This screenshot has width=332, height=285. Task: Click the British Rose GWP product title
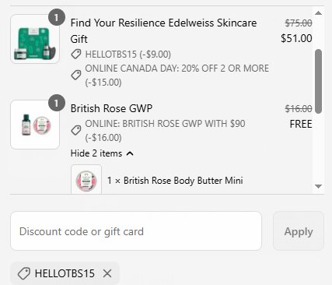(111, 108)
